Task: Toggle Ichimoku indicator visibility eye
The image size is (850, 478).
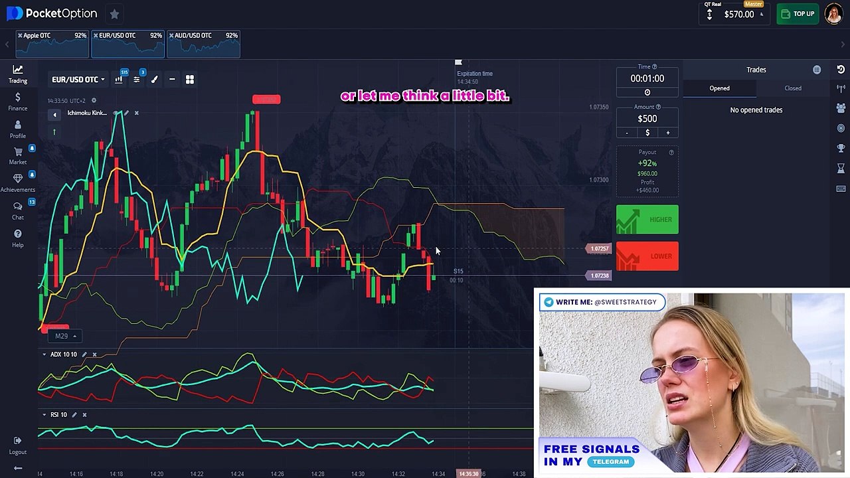Action: [x=116, y=113]
